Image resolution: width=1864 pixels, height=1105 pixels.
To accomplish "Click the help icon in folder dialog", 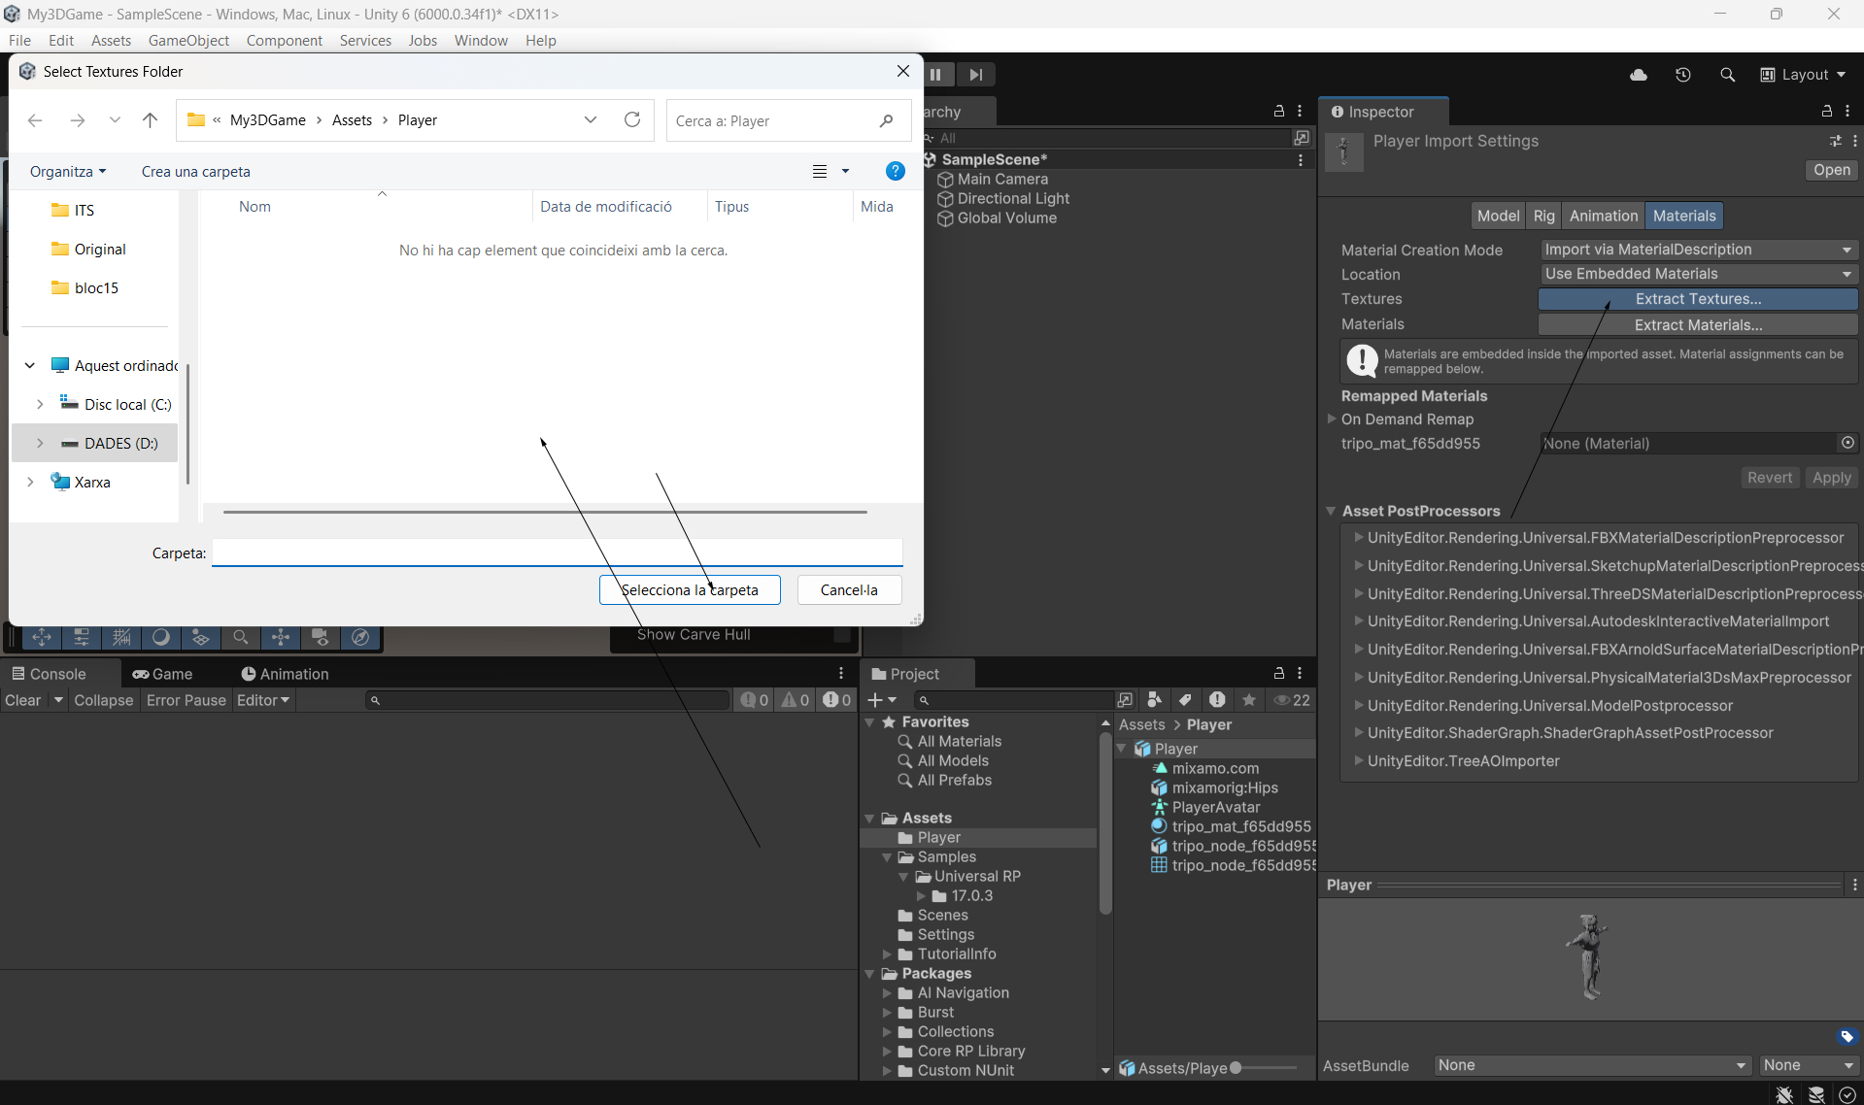I will (895, 171).
